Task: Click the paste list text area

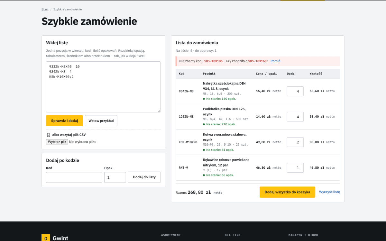Action: point(103,87)
